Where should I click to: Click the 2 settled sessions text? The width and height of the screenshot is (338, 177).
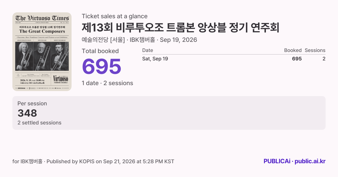tap(39, 123)
